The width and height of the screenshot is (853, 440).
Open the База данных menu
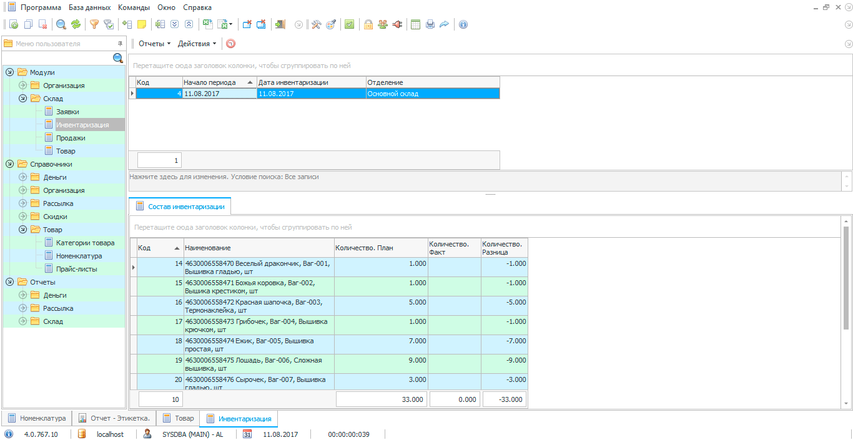click(89, 7)
